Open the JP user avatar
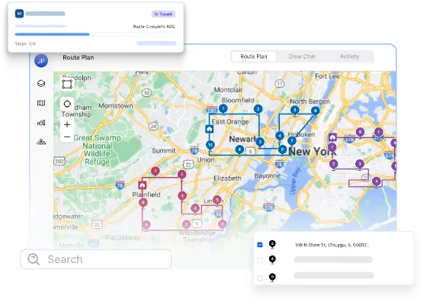 coord(41,60)
